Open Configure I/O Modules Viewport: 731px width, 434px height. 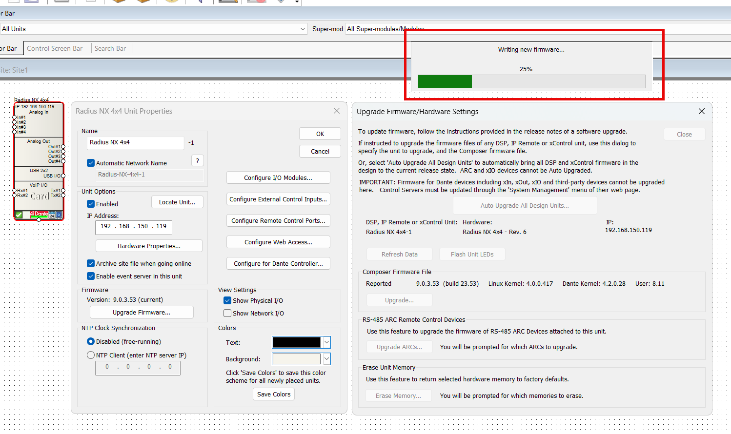coord(278,178)
